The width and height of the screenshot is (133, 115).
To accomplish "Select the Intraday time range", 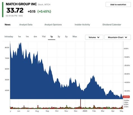I will coord(9,36).
